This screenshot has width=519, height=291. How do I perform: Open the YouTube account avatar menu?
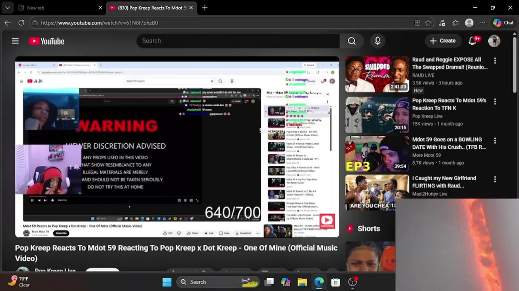point(494,41)
